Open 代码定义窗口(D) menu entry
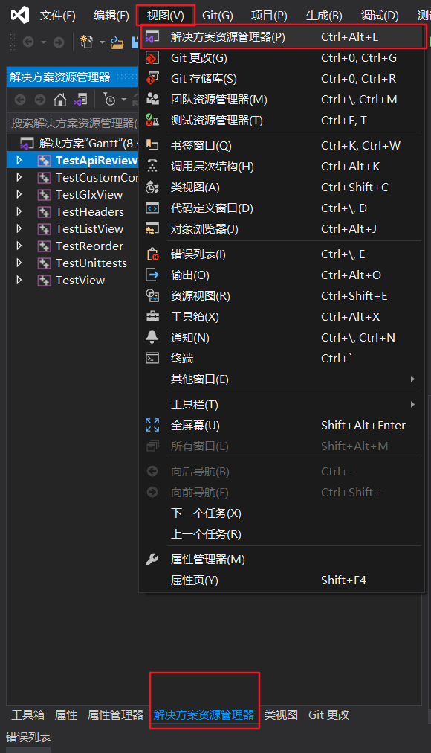This screenshot has height=753, width=431. [282, 208]
